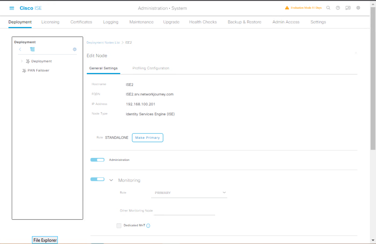Click the Identity Services Engine (ISE) text
Screen dimensions: 376x244
tap(150, 114)
